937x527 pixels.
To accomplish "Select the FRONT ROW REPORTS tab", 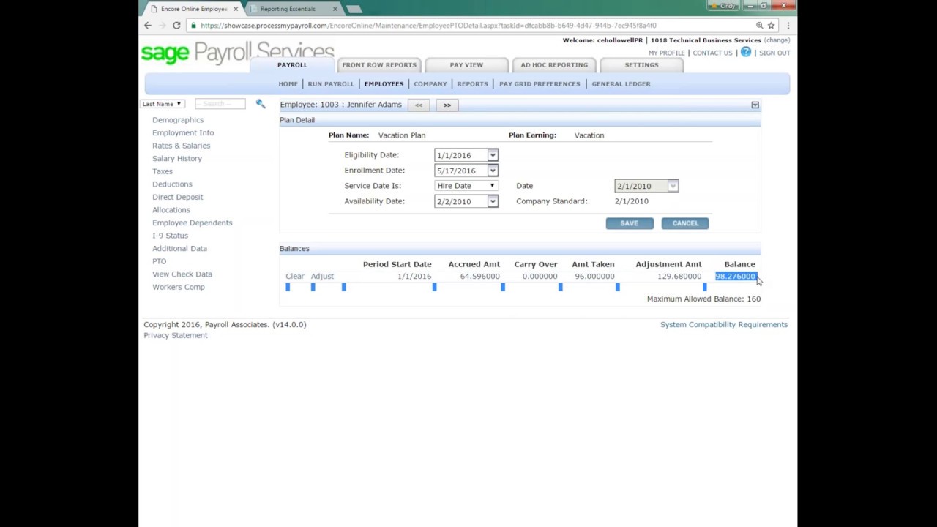I will 379,64.
